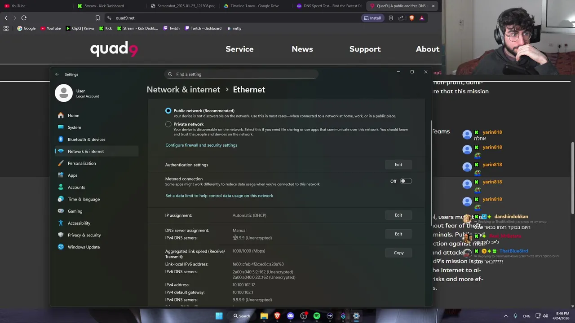Reload the browser page
This screenshot has height=323, width=575.
(x=24, y=18)
